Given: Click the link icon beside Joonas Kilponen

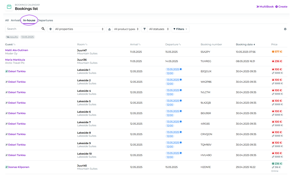Looking at the screenshot, I should pyautogui.click(x=6, y=167).
